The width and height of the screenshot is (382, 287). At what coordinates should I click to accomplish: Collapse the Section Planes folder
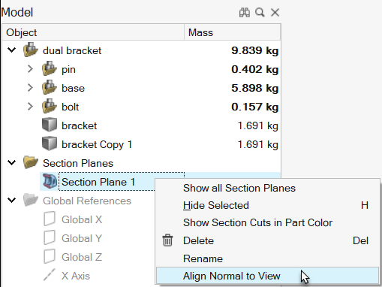pos(12,163)
